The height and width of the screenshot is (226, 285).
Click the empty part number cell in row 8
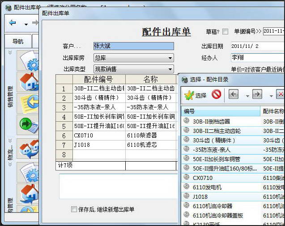click(x=99, y=154)
